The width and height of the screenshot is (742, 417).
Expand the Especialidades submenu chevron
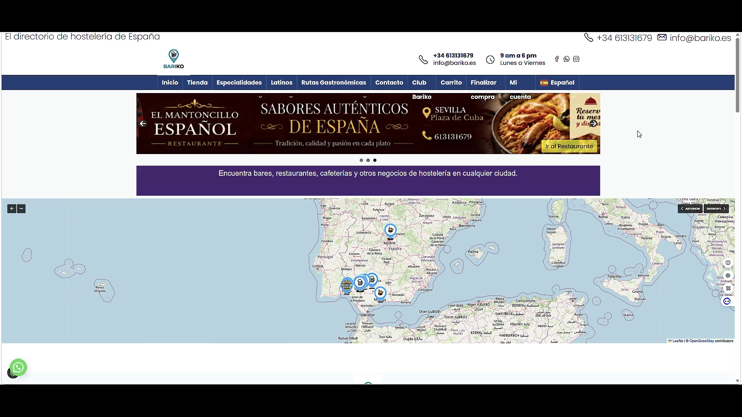click(260, 97)
